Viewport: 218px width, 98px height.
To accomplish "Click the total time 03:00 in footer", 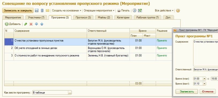I will pyautogui.click(x=138, y=84).
